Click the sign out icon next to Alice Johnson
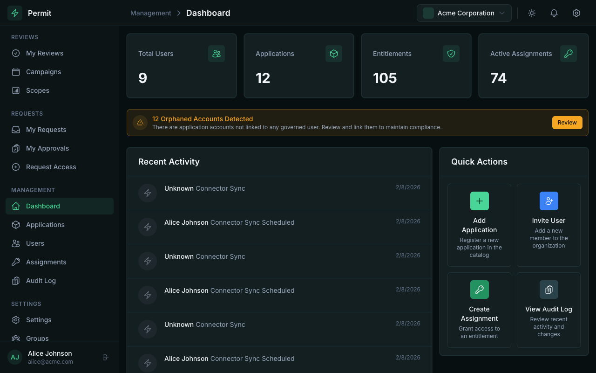Screen dimensions: 596x373 (105, 357)
